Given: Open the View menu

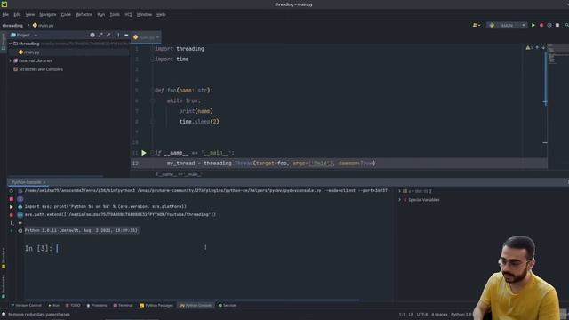Looking at the screenshot, I should coord(29,14).
